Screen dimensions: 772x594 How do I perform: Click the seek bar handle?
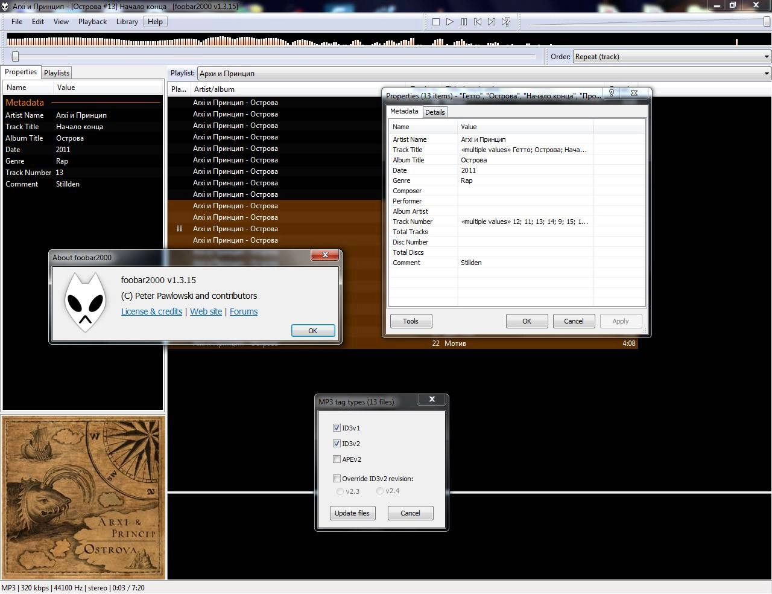[16, 56]
